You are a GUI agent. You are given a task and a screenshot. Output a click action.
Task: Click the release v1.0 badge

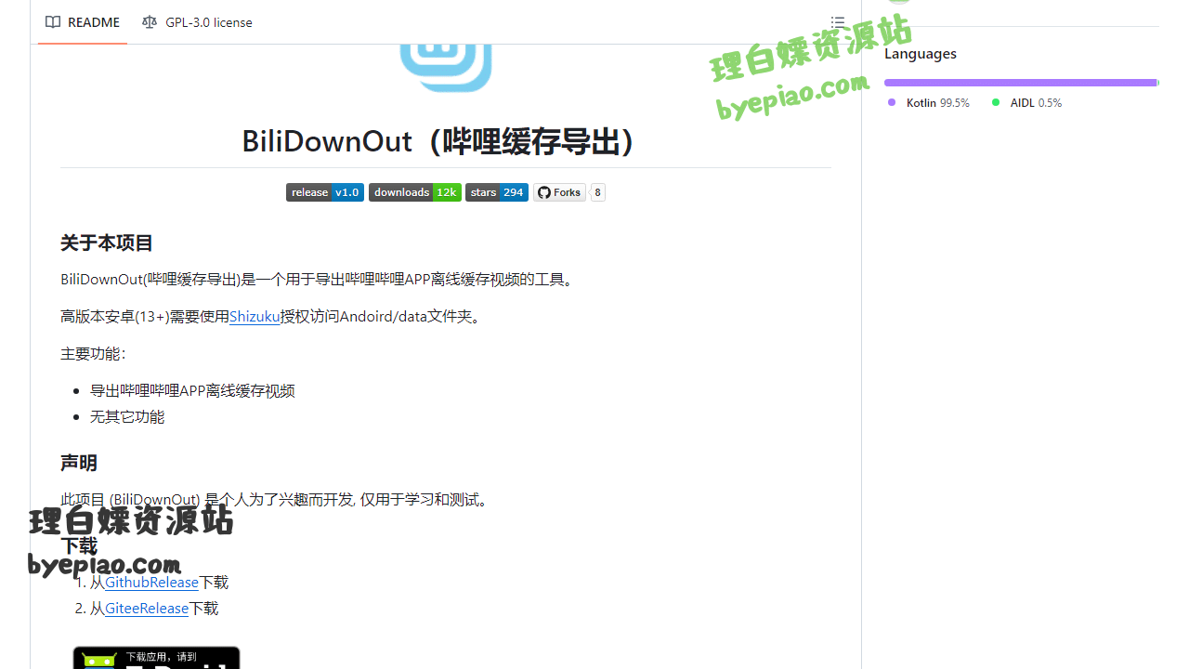click(324, 192)
